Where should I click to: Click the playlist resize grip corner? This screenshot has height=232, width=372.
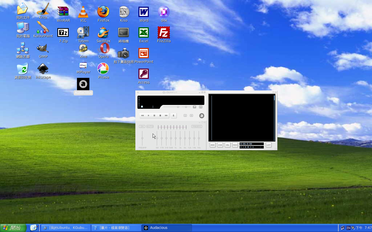[x=276, y=149]
